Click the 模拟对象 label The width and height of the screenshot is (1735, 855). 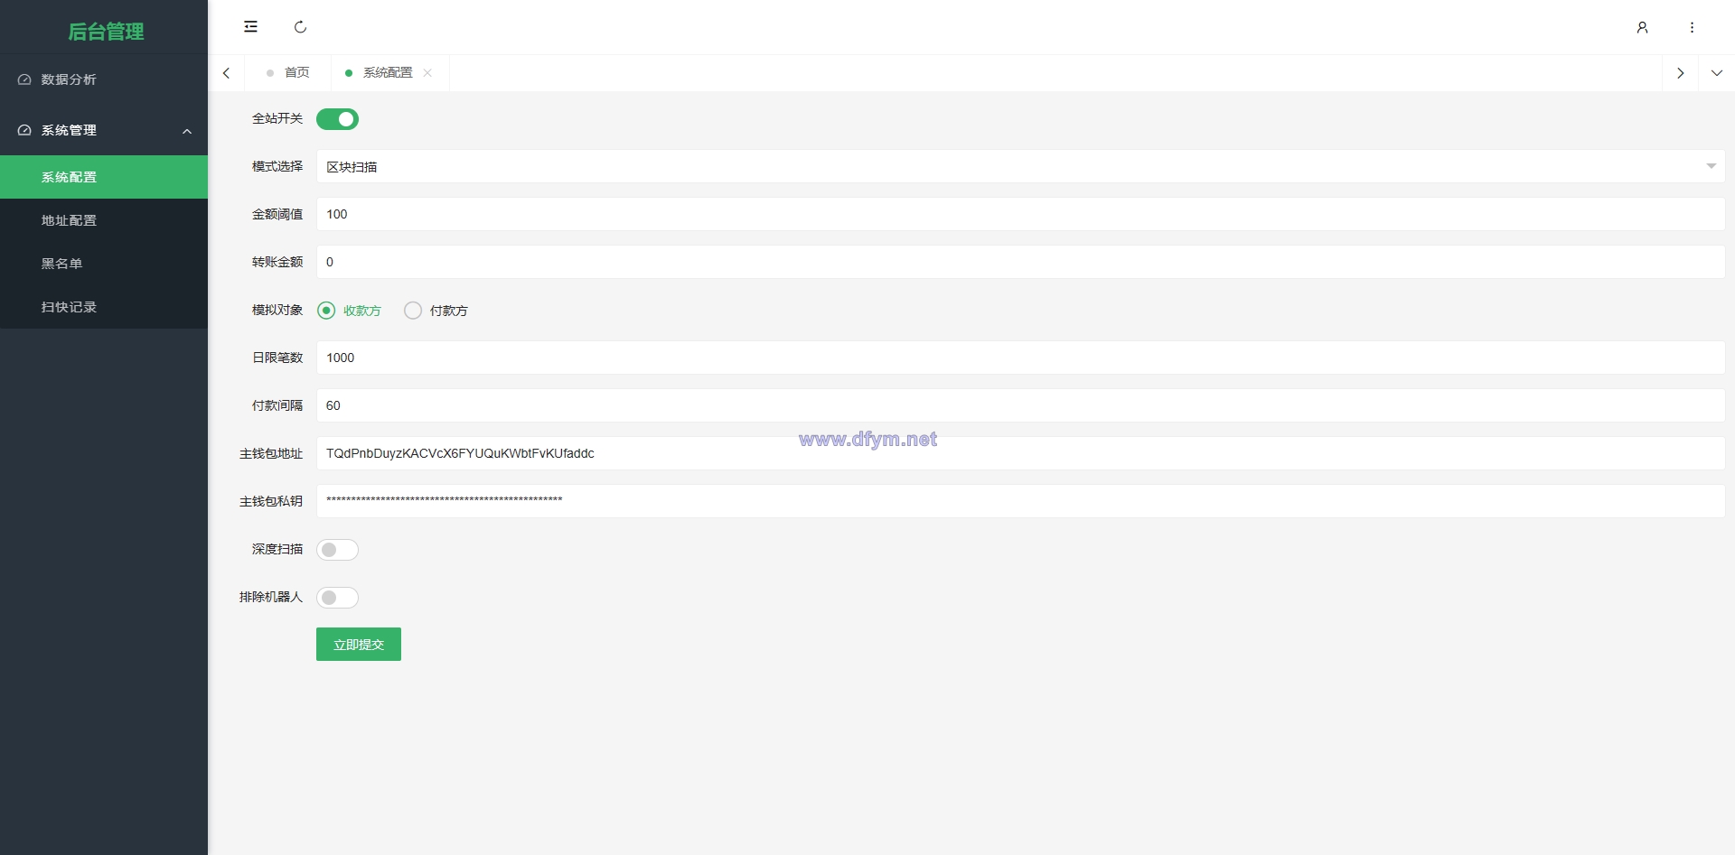tap(277, 311)
